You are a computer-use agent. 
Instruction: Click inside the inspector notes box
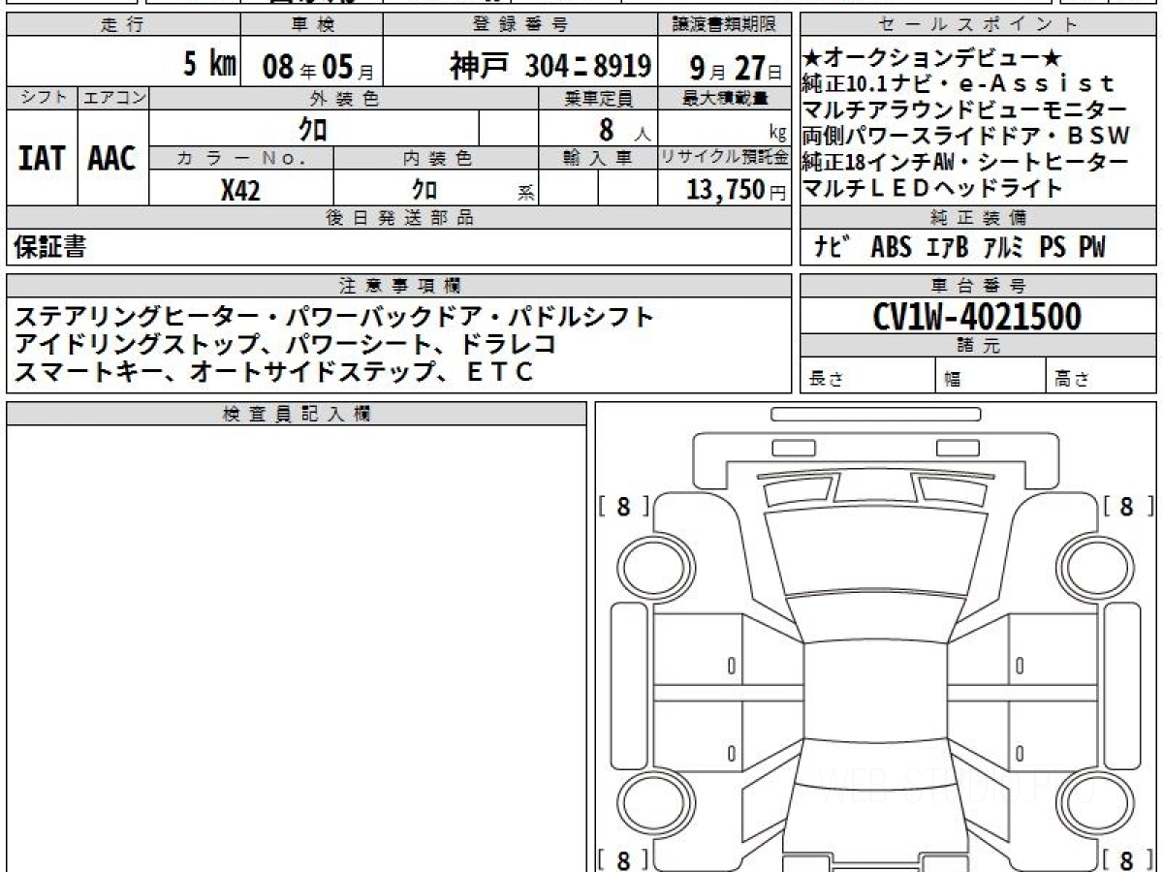pos(296,647)
